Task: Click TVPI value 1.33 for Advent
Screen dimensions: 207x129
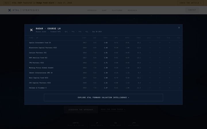Action: pos(106,73)
